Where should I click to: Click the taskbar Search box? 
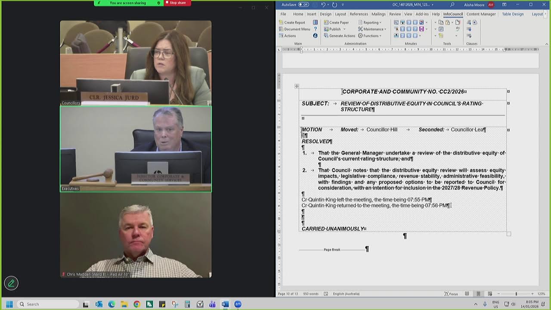[47, 304]
